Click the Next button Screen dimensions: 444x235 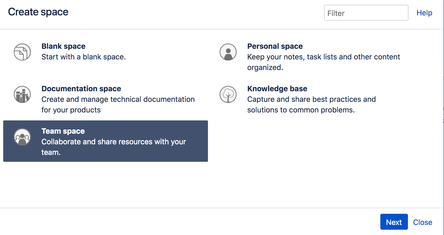coord(394,222)
